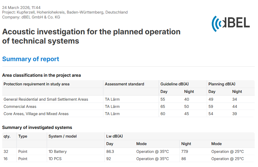Click the Planning dB(A) column header
Viewport: 258px width, 167px height.
click(222, 84)
